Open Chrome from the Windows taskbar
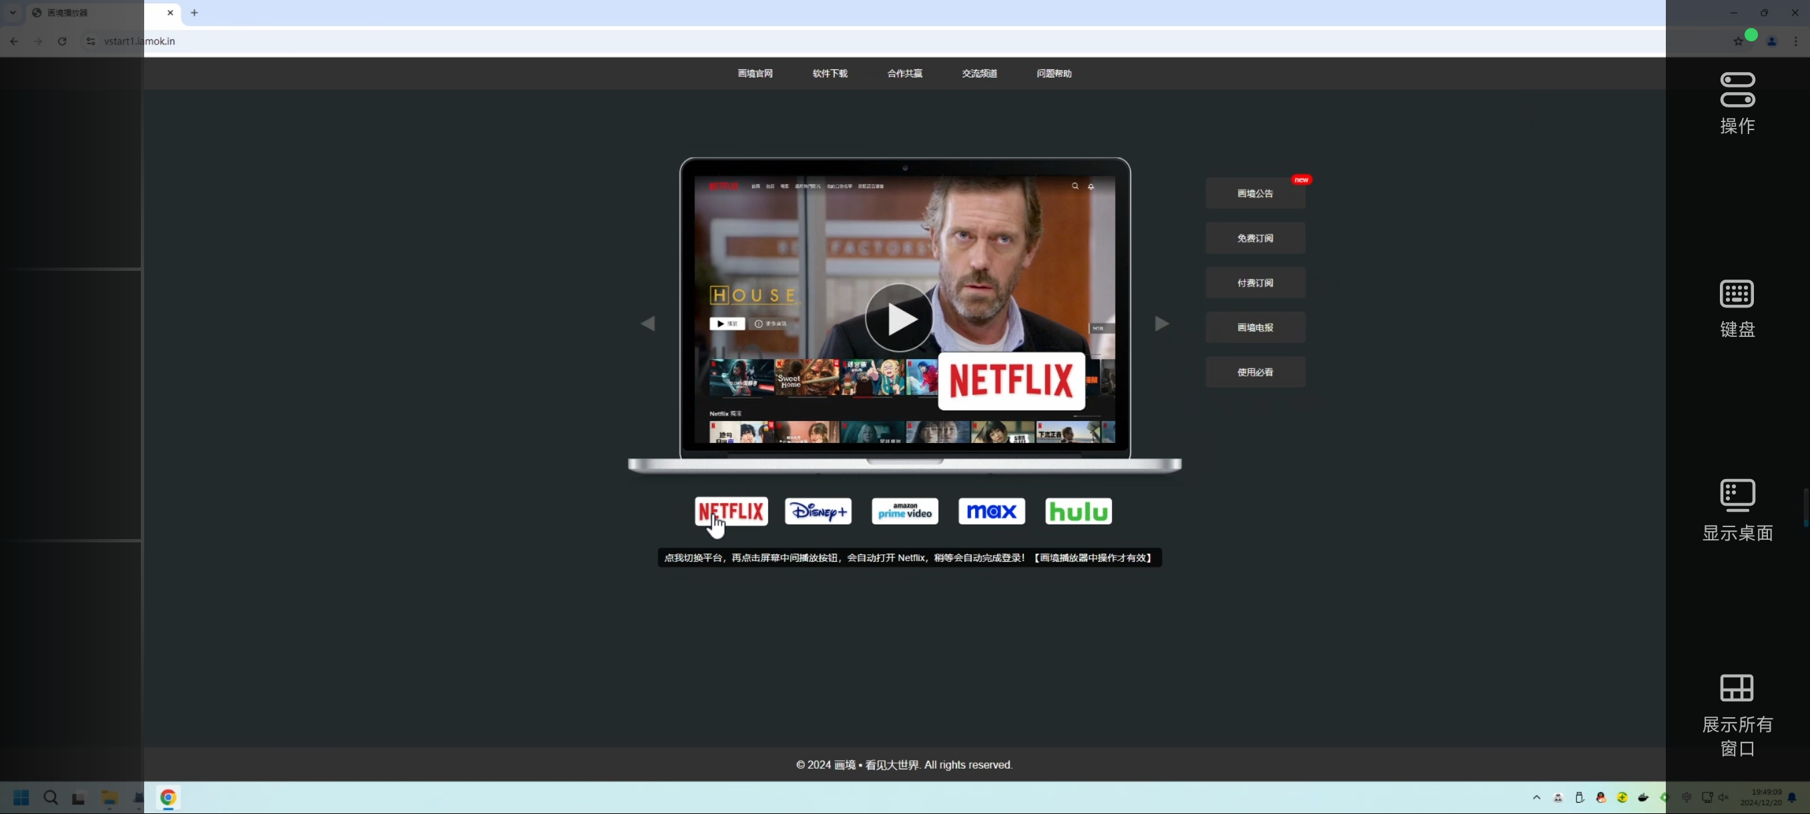 pos(168,798)
